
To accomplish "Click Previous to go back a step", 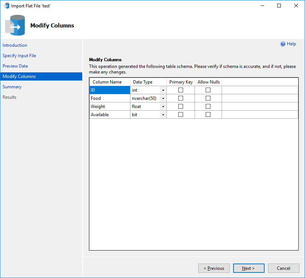I will point(214,268).
